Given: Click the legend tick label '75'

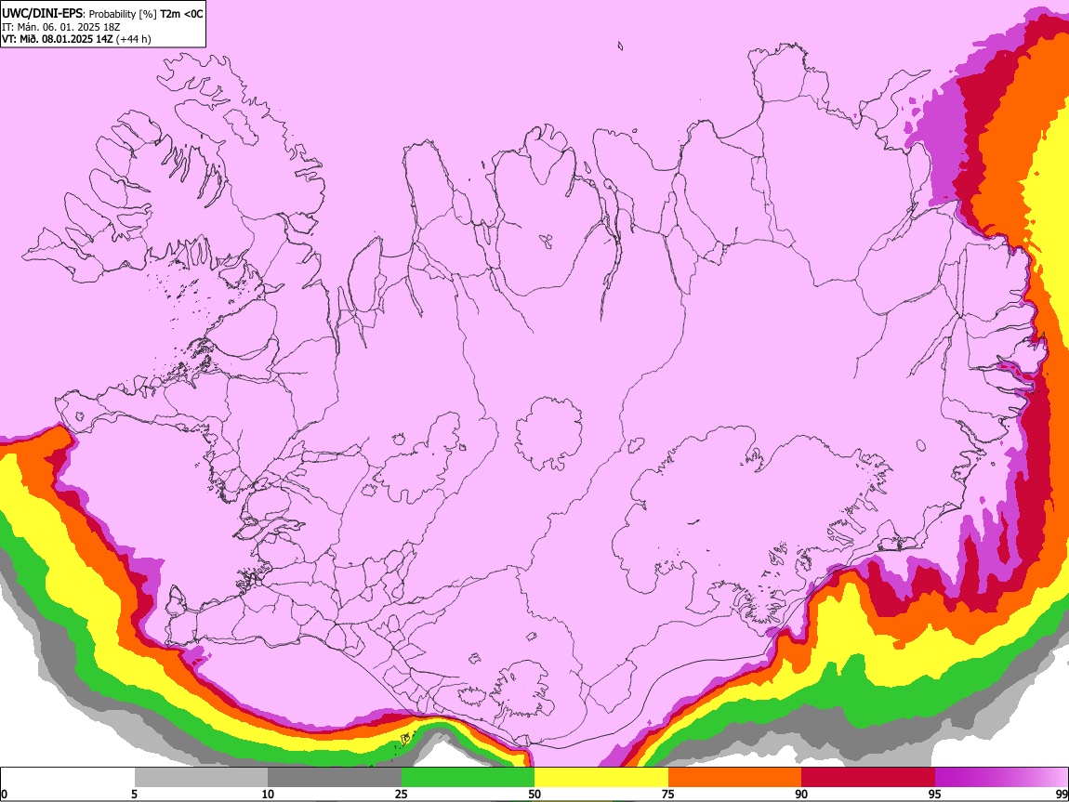Looking at the screenshot, I should click(667, 794).
